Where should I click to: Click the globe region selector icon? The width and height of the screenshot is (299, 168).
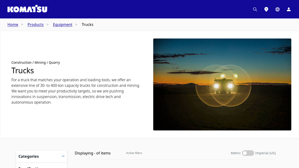tap(277, 9)
